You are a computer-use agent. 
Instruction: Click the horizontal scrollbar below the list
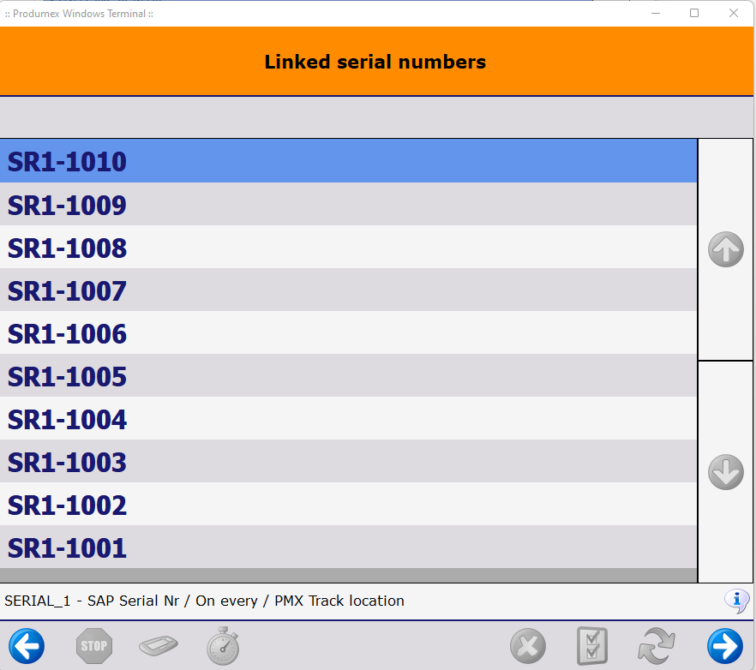(343, 574)
